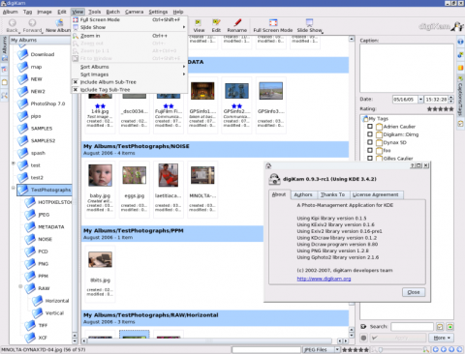The image size is (465, 354).
Task: Click the Download album folder icon
Action: (22, 54)
